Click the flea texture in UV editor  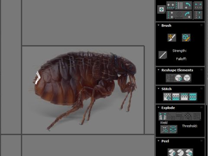tap(83, 90)
